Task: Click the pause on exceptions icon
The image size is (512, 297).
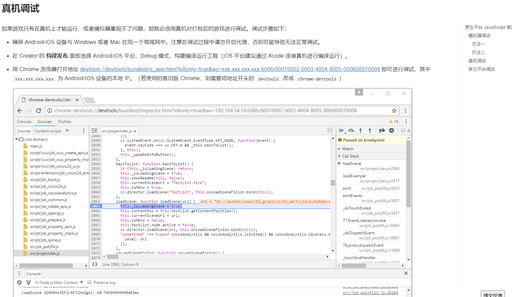Action: (x=392, y=131)
